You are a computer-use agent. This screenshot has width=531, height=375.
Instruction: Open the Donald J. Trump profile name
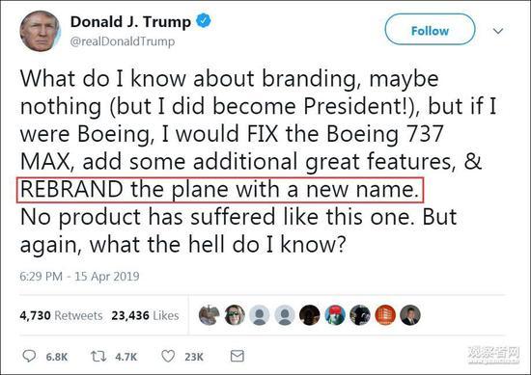(130, 21)
